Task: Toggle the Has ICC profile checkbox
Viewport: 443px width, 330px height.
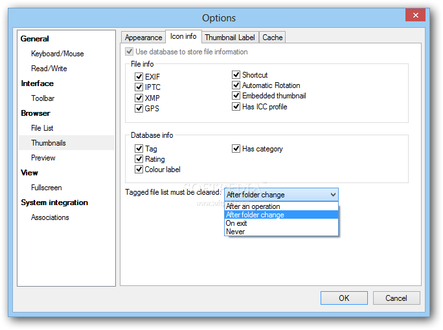Action: point(236,107)
